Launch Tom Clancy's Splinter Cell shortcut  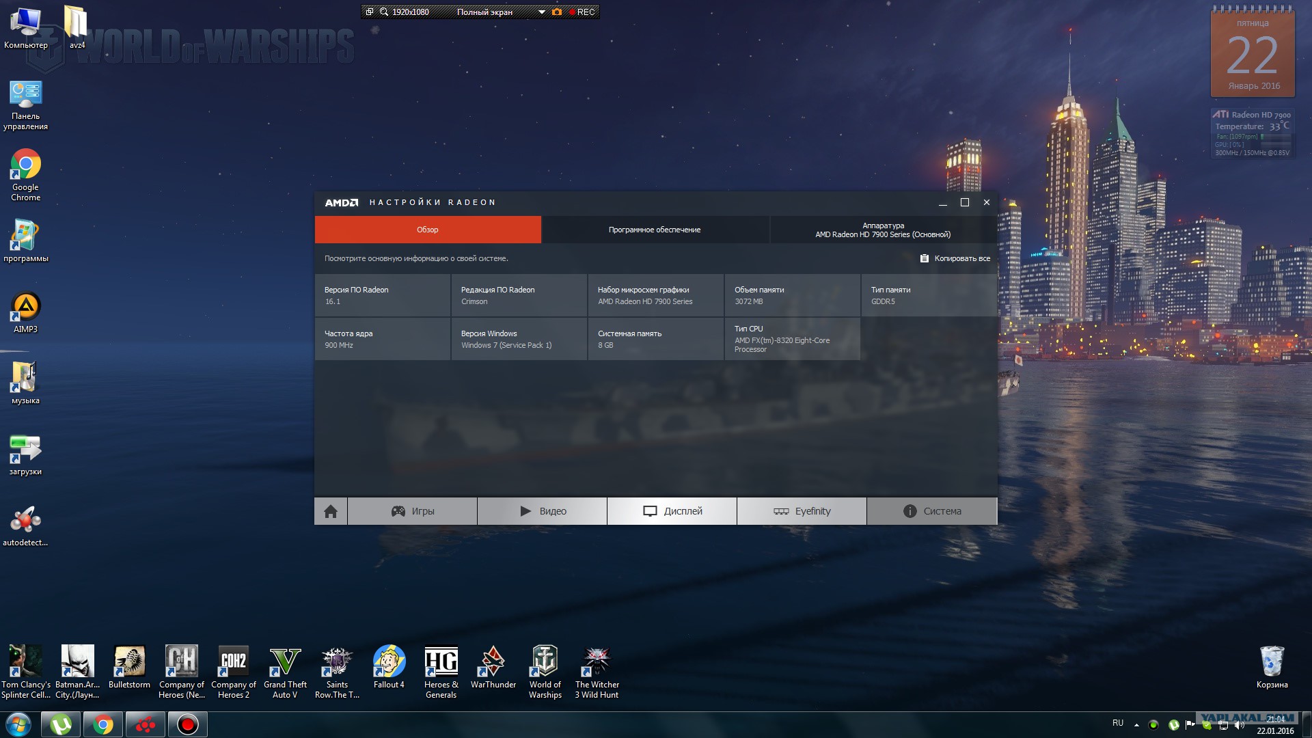26,672
